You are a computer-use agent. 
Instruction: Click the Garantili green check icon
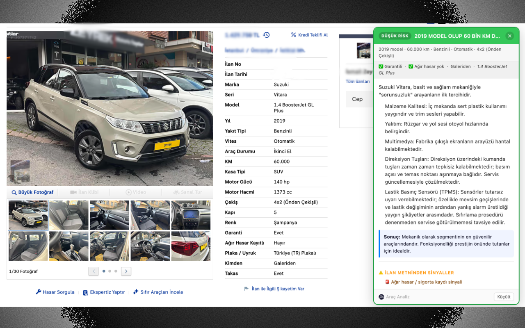pos(381,66)
